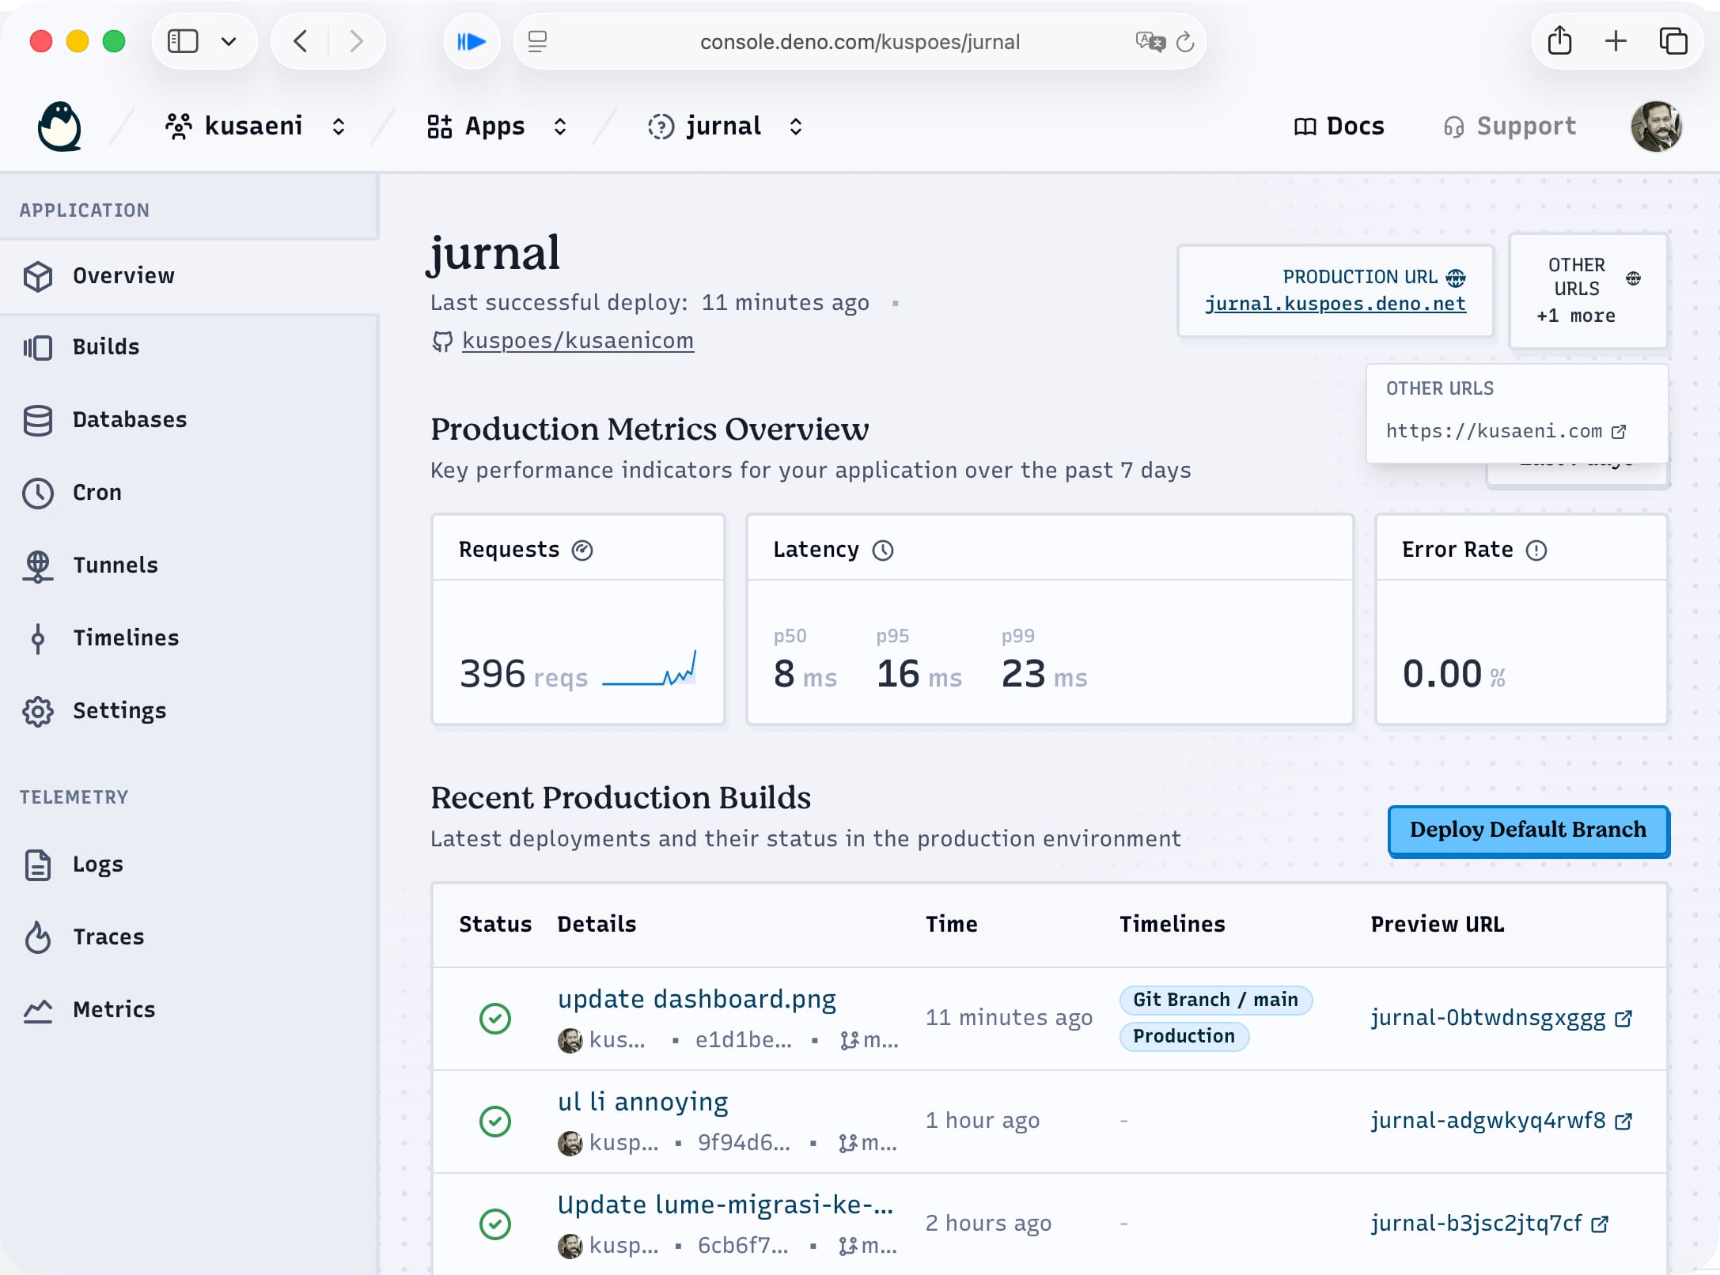Click the translate icon in address bar
Image resolution: width=1720 pixels, height=1275 pixels.
pos(1150,41)
